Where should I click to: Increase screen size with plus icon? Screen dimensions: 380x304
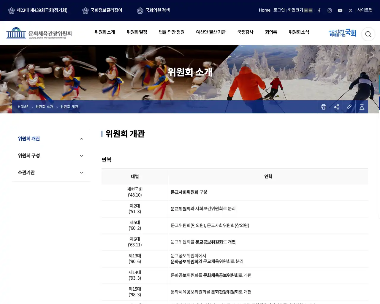tap(306, 10)
